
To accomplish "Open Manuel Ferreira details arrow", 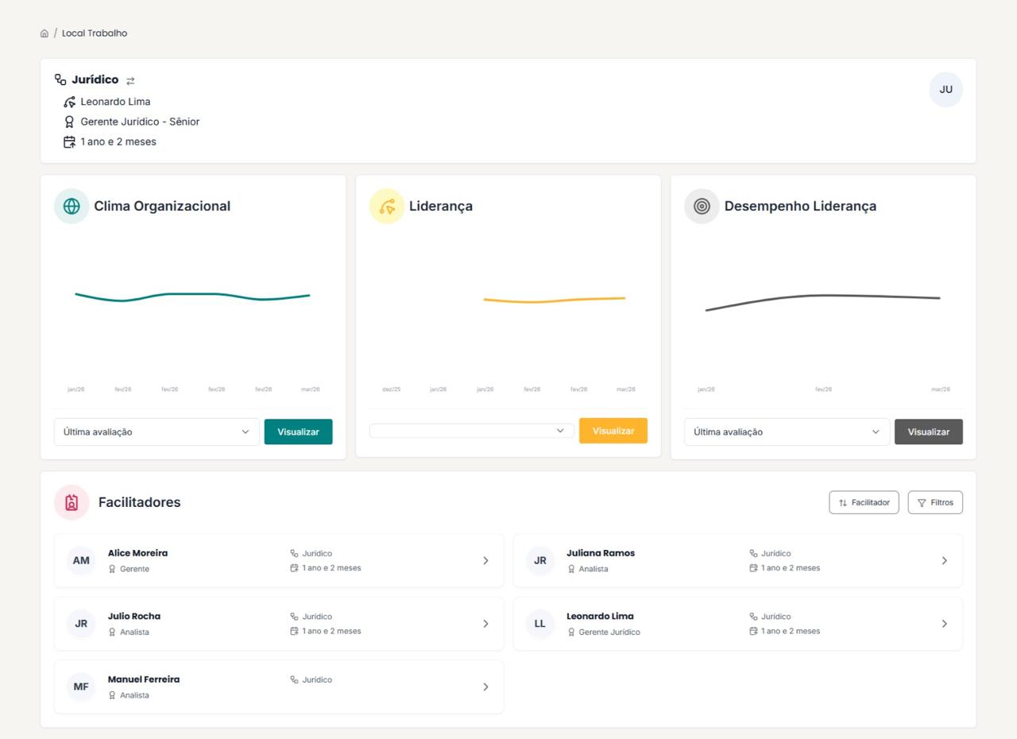I will [x=485, y=687].
